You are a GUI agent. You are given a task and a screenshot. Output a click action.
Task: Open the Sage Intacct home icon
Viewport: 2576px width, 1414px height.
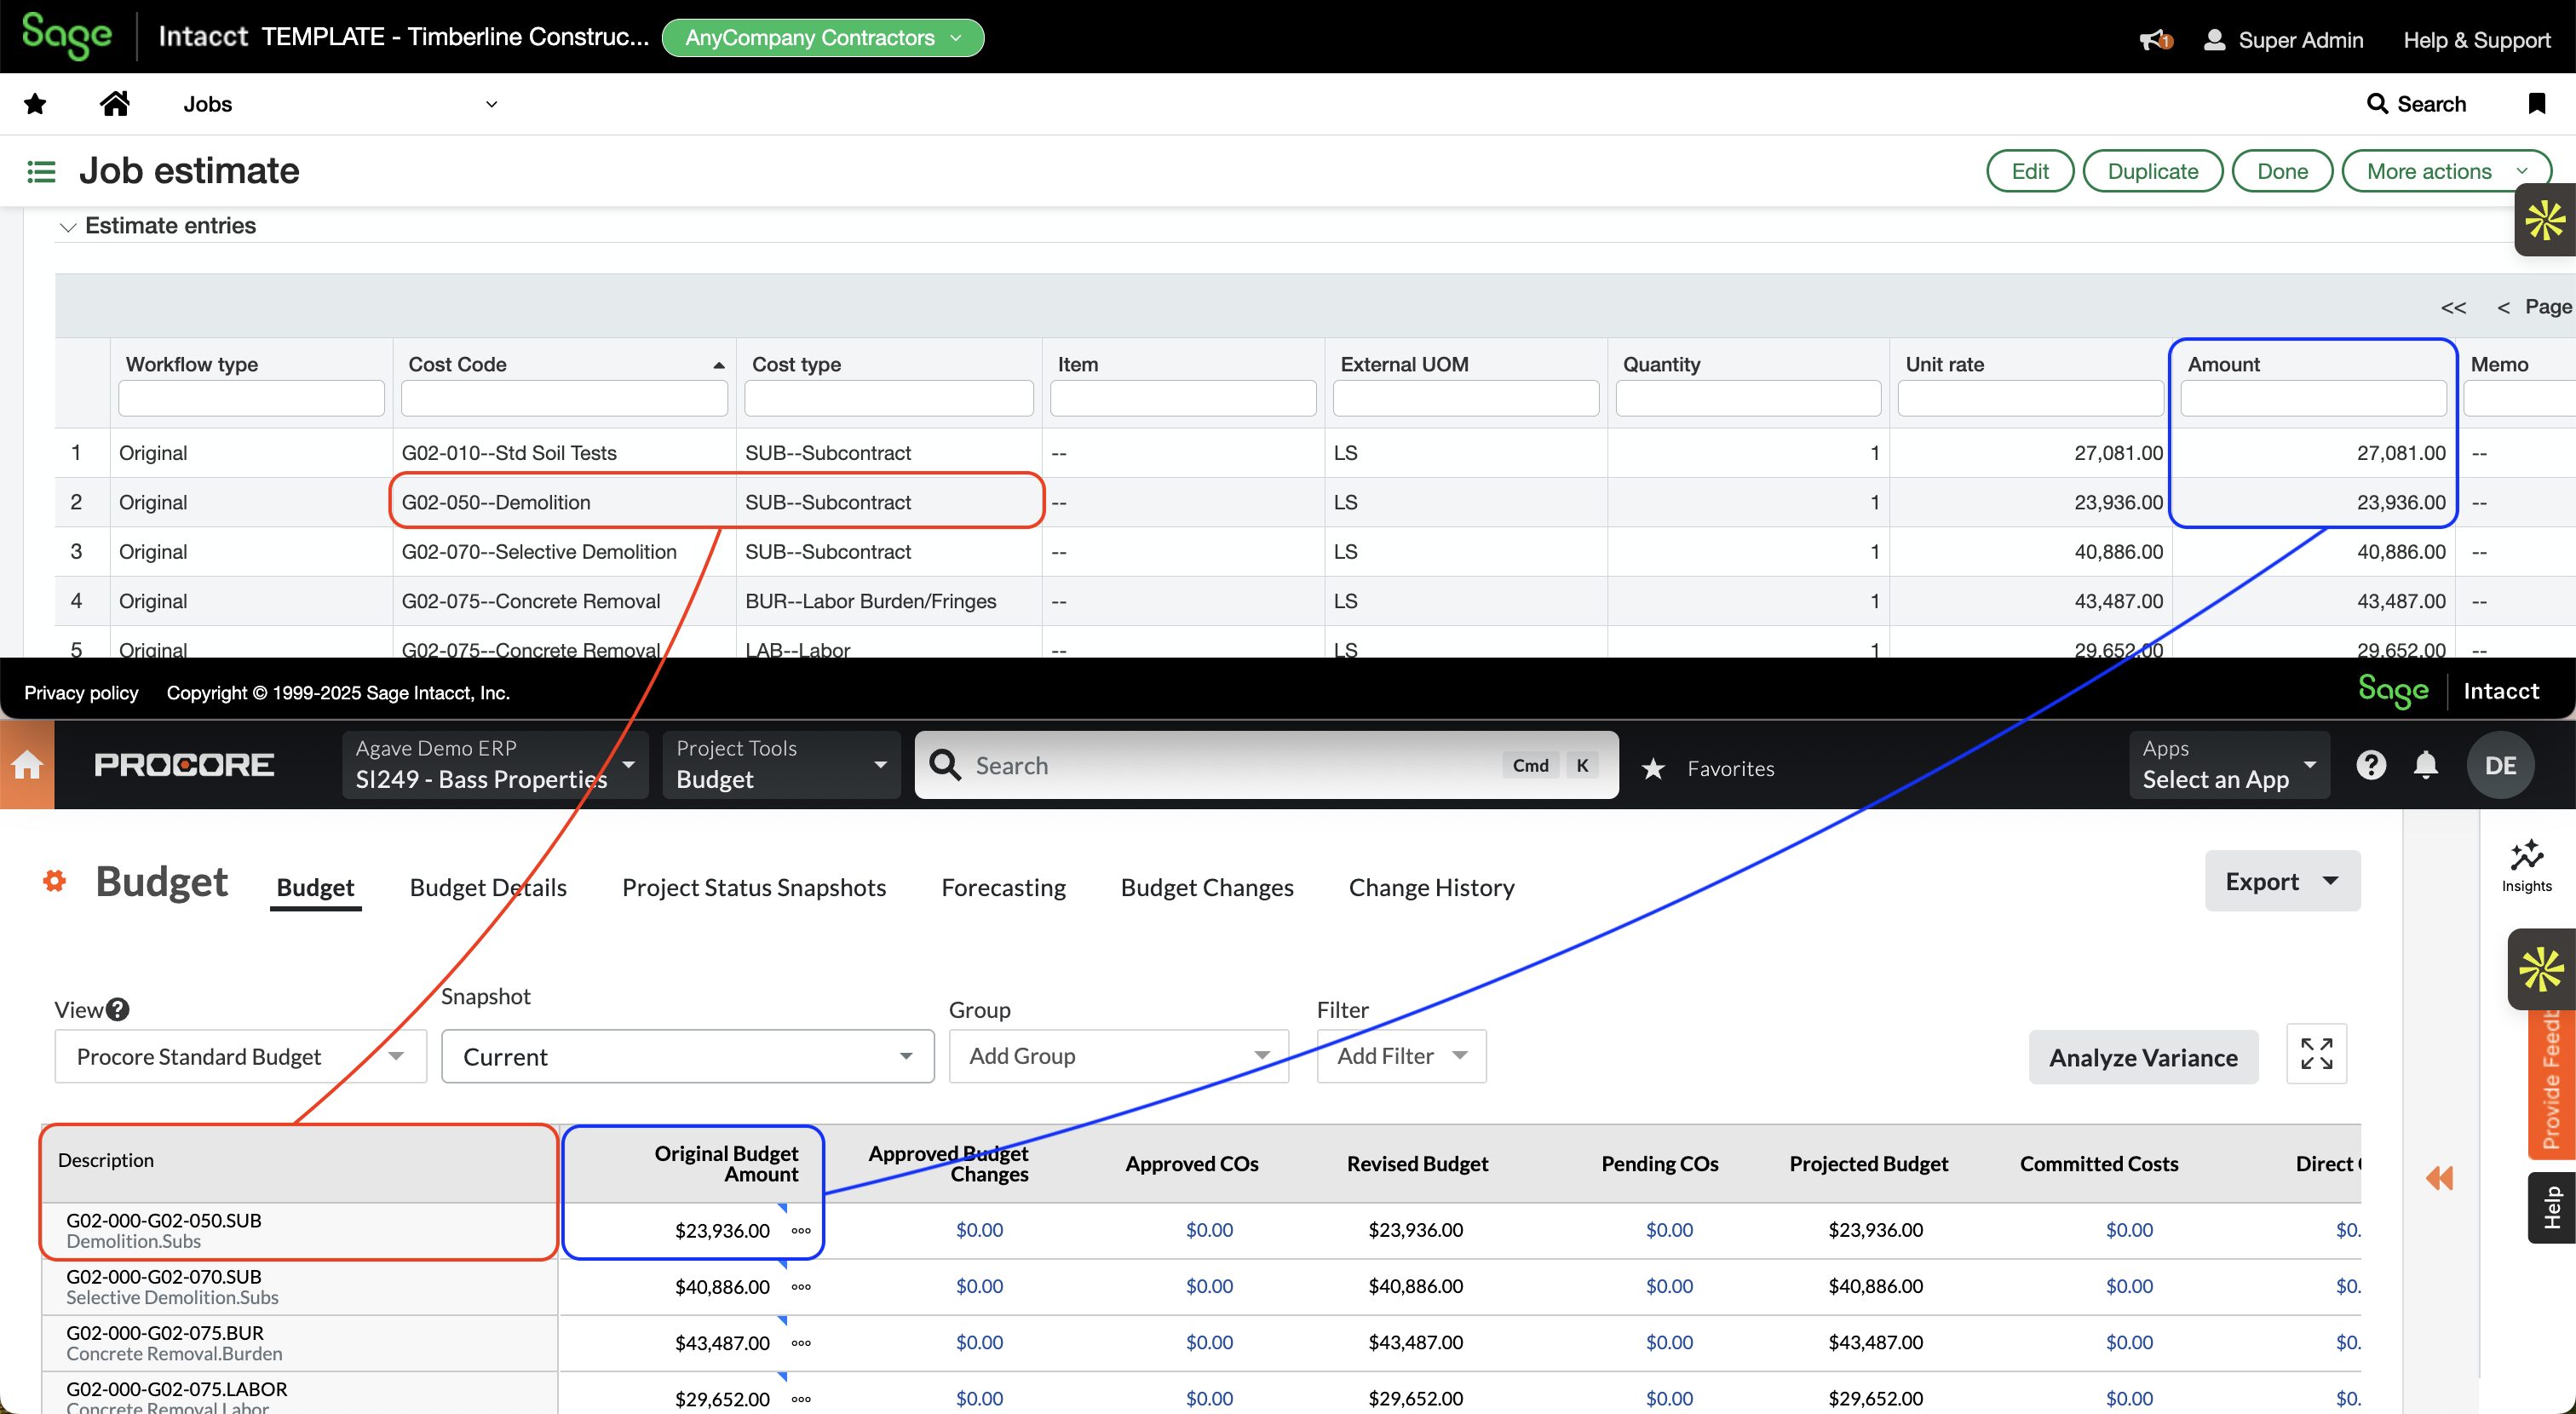coord(114,103)
